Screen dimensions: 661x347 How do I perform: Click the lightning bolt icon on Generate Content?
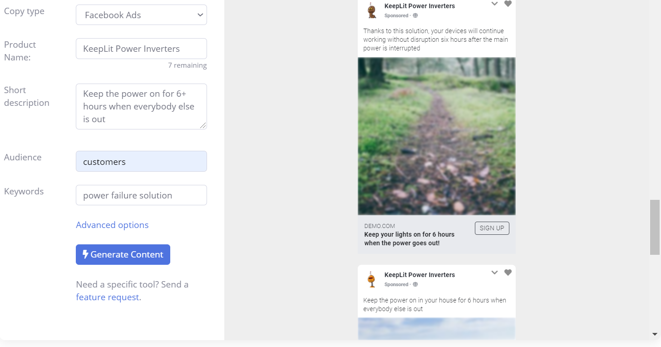86,254
